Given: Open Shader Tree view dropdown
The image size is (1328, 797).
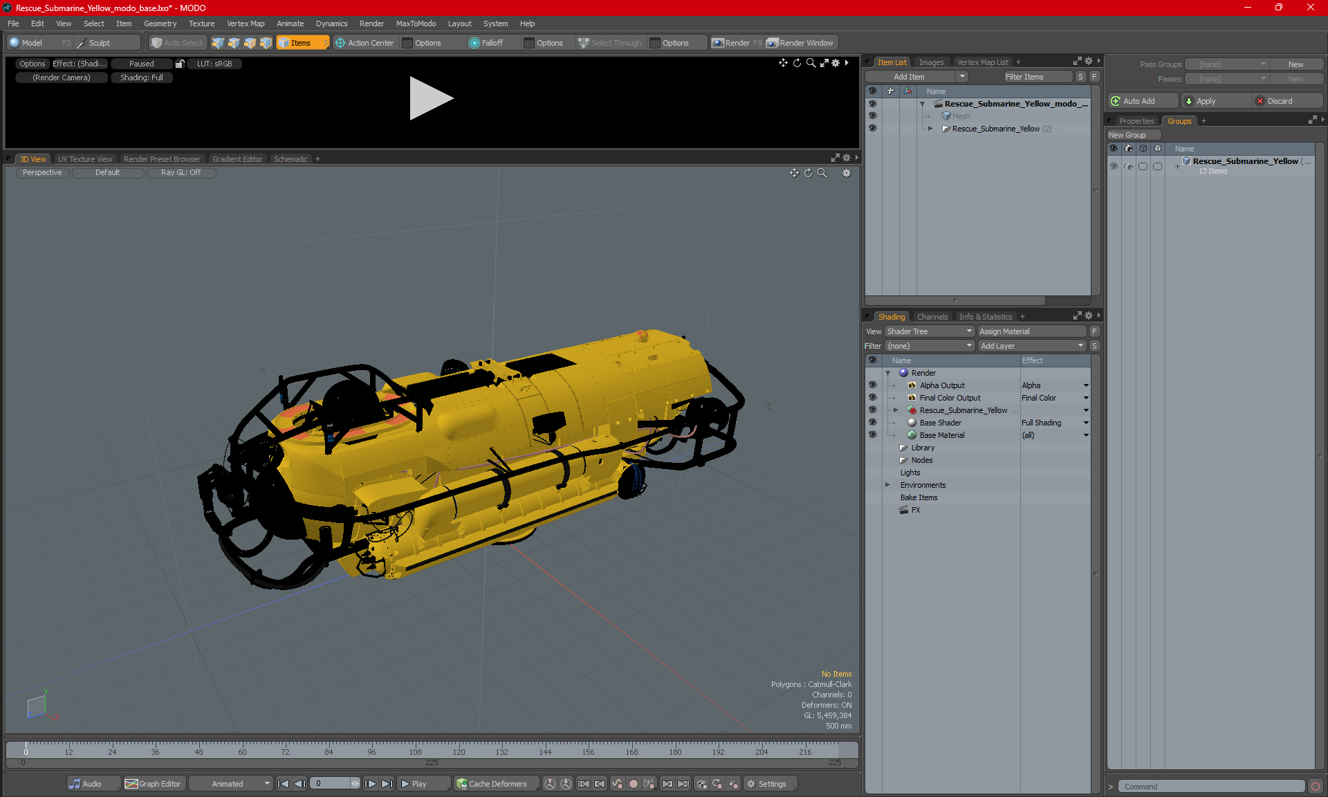Looking at the screenshot, I should (x=930, y=331).
